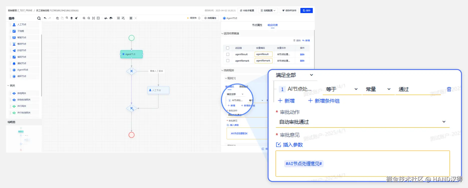Viewport: 468px width, 188px height.
Task: Click the 保存 button
Action: 307,10
